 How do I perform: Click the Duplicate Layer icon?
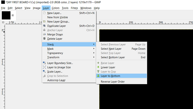[x=44, y=26]
